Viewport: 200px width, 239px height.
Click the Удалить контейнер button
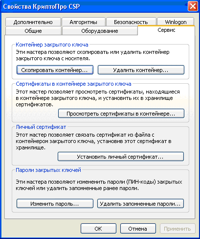(x=141, y=70)
